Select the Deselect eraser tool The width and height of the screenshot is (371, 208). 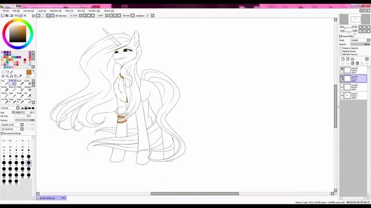[28, 88]
